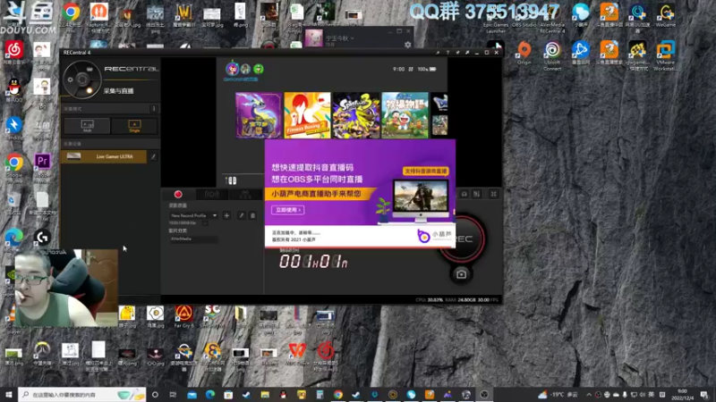Screen dimensions: 716x402
Task: Edit the record profile with pencil icon
Action: click(x=242, y=215)
